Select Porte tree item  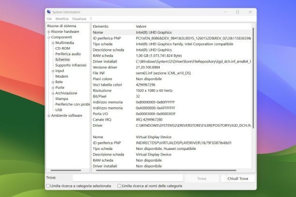[60, 87]
